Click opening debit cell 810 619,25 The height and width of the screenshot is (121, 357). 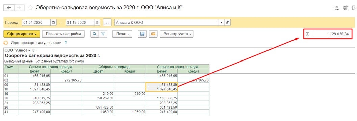tap(34, 98)
